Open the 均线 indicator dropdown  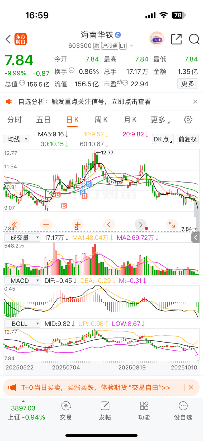pyautogui.click(x=16, y=139)
